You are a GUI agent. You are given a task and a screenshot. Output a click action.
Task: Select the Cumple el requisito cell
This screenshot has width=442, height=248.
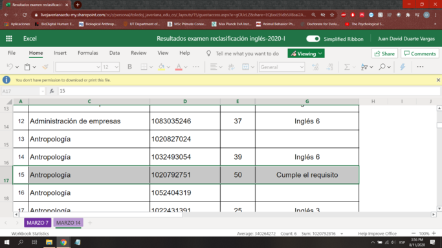(x=307, y=175)
